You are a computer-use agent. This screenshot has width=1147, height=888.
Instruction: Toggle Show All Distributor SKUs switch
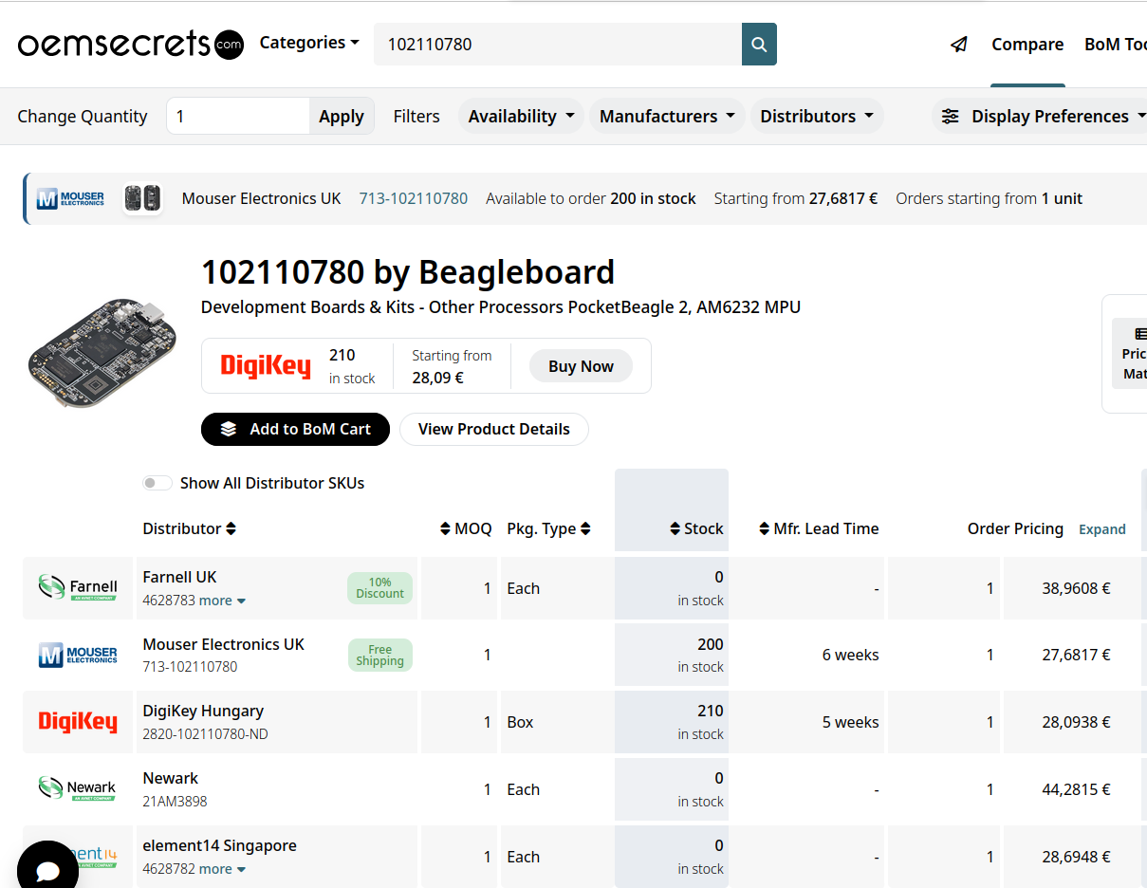pos(157,483)
